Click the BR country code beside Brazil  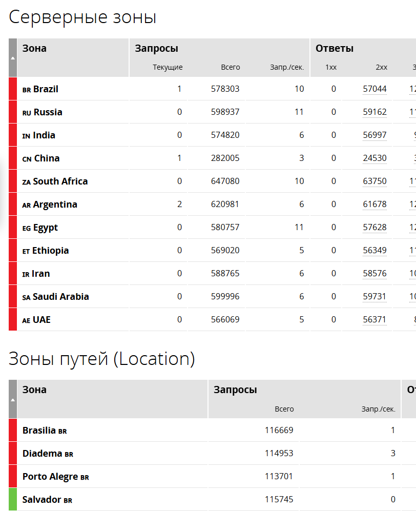click(x=27, y=90)
